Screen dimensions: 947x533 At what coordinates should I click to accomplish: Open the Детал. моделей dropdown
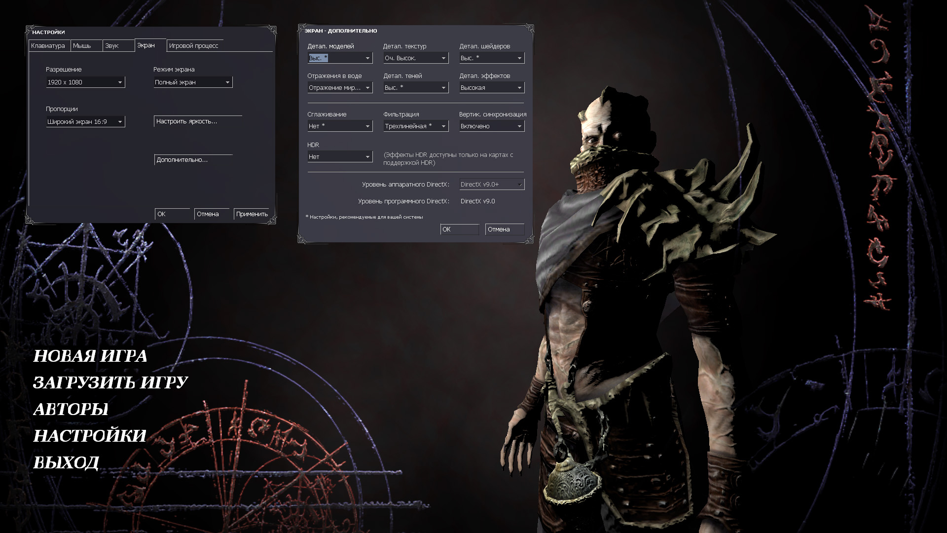[x=339, y=58]
